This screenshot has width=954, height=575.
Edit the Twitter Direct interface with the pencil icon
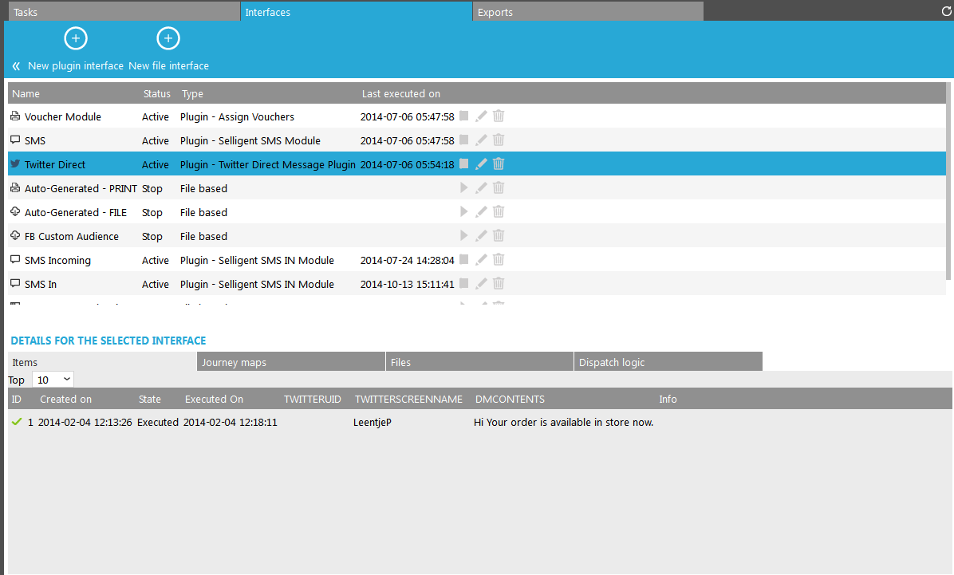click(x=481, y=164)
